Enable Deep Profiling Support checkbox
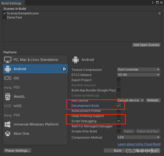 (x=119, y=116)
